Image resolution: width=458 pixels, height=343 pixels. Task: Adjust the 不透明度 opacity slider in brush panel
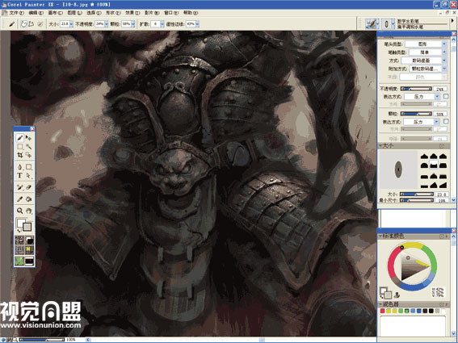pyautogui.click(x=416, y=89)
